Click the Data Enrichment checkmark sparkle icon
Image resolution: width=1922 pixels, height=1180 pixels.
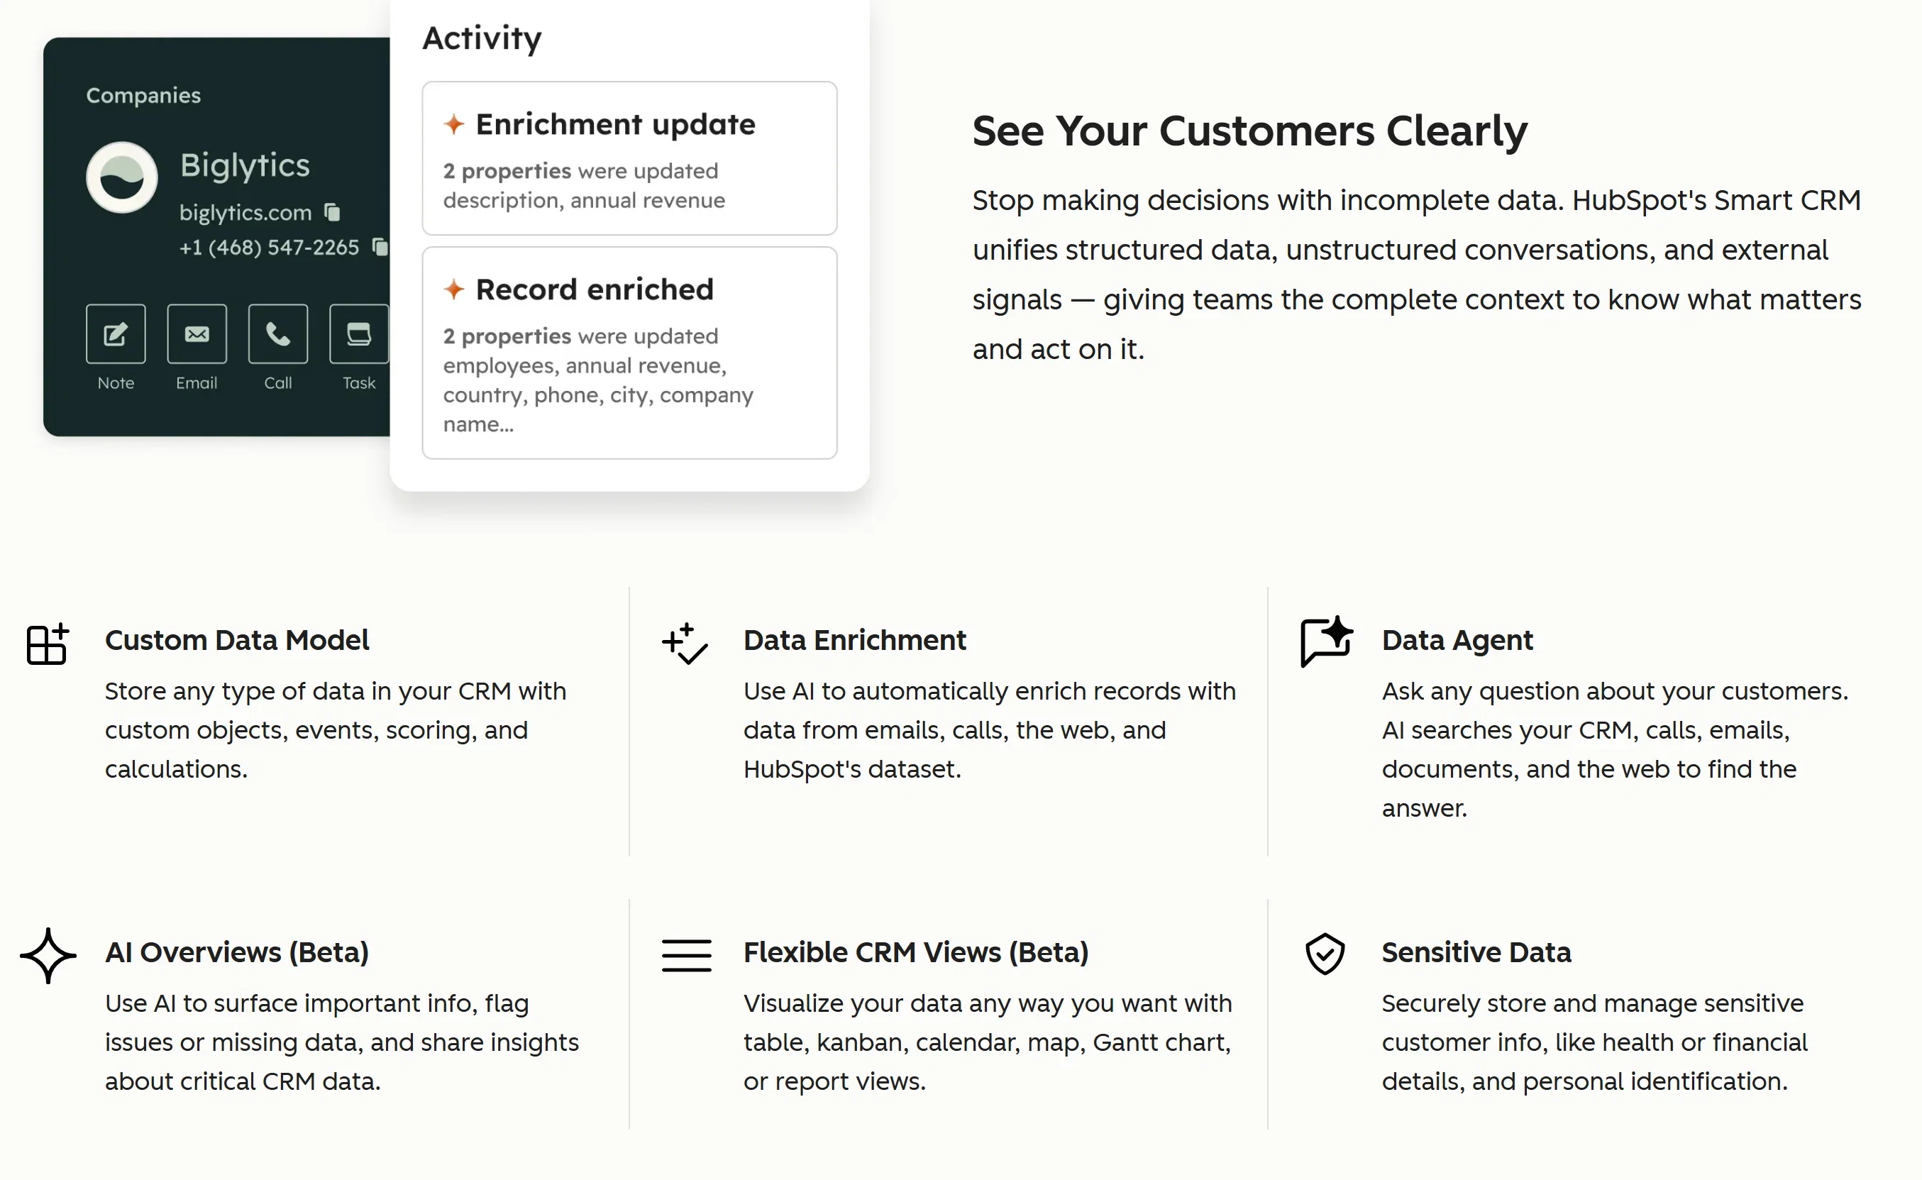pyautogui.click(x=685, y=643)
